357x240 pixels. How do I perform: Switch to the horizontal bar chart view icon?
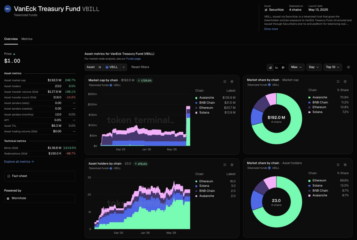[x=283, y=67]
